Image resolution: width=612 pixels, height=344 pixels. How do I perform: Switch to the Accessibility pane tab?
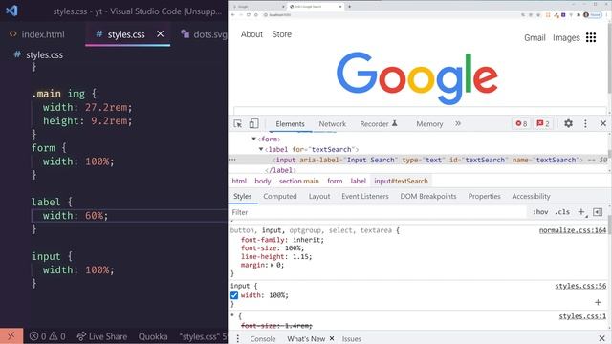click(x=531, y=196)
